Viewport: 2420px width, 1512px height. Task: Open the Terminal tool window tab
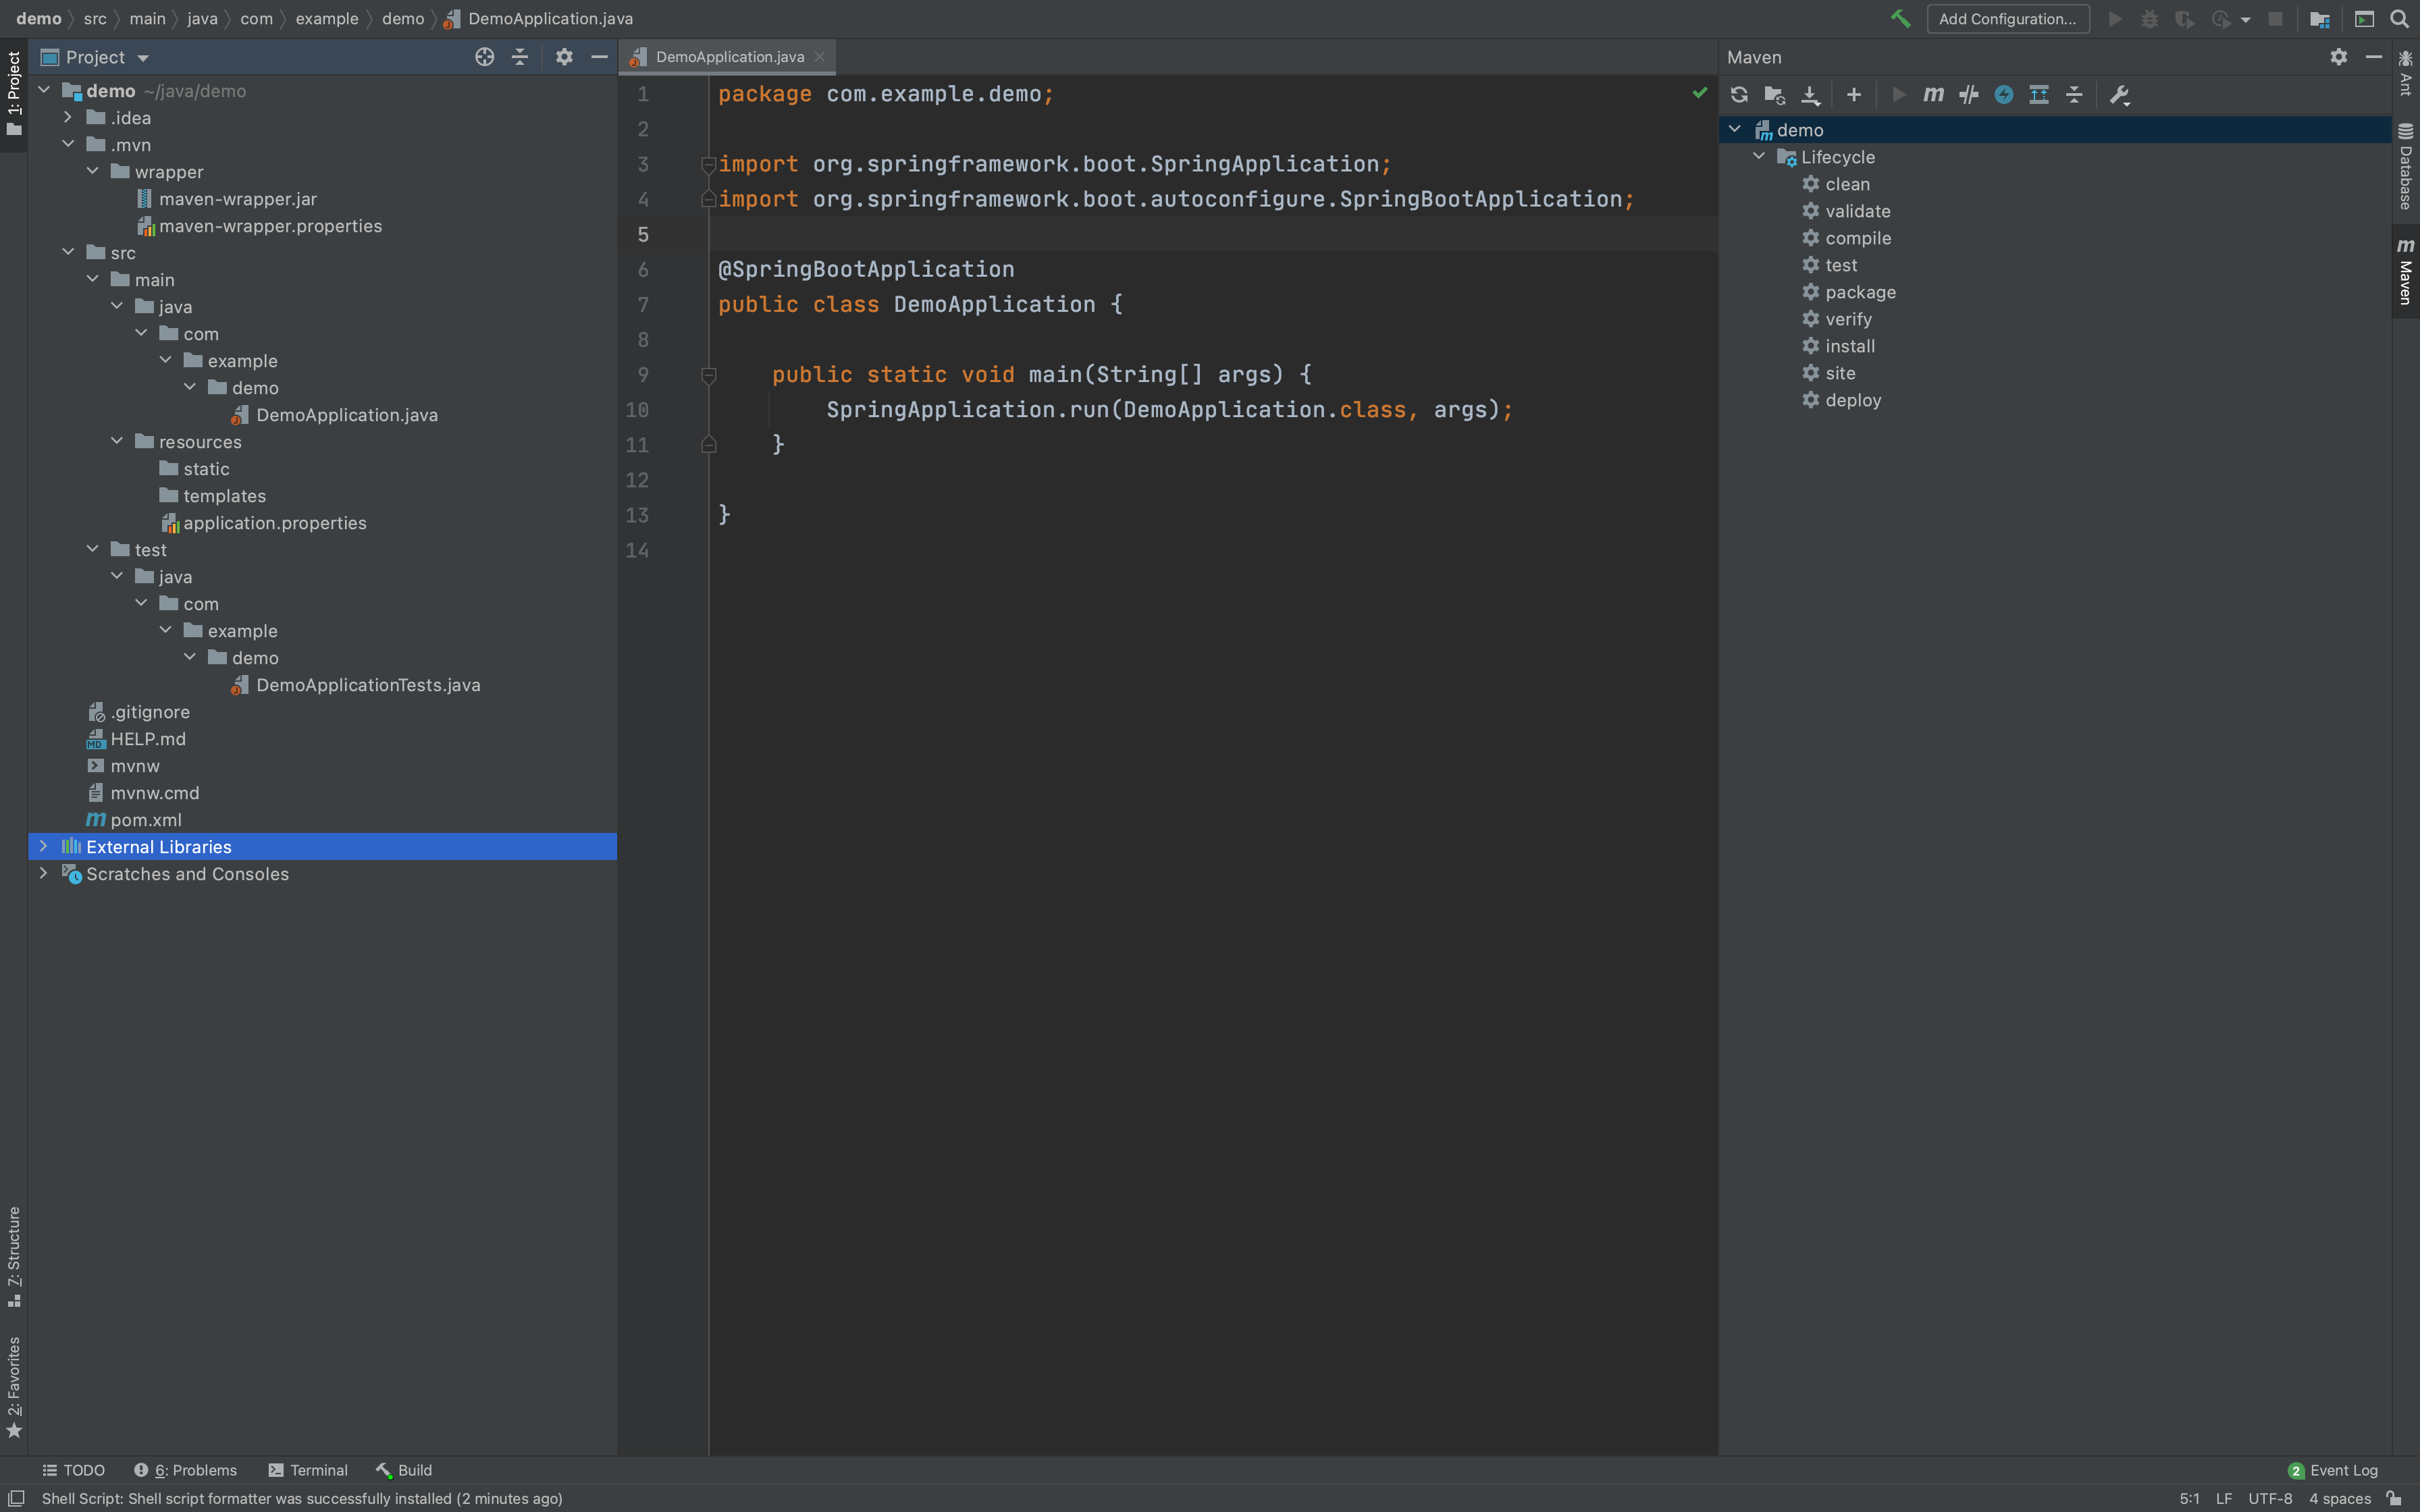click(x=308, y=1470)
